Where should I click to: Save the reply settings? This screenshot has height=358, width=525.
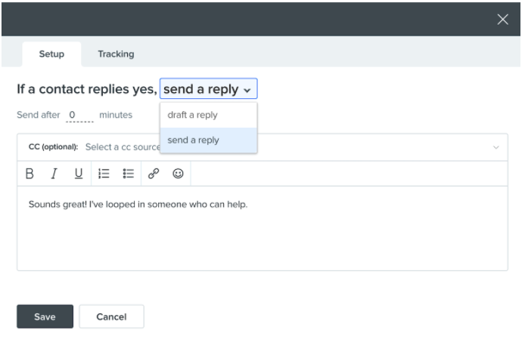click(45, 316)
